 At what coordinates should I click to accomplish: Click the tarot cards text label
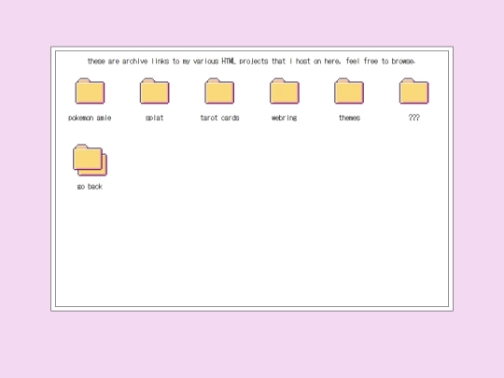pyautogui.click(x=219, y=118)
